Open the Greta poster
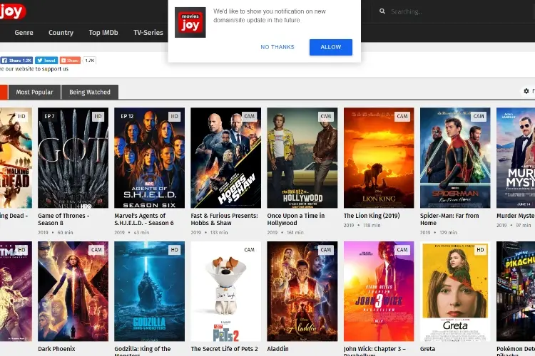The image size is (535, 356). pyautogui.click(x=455, y=291)
